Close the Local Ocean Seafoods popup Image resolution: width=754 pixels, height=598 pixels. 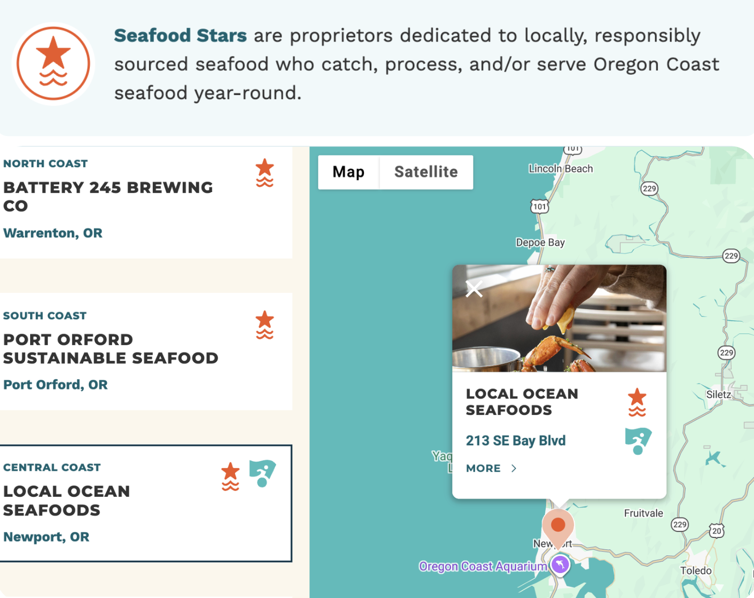click(x=474, y=289)
